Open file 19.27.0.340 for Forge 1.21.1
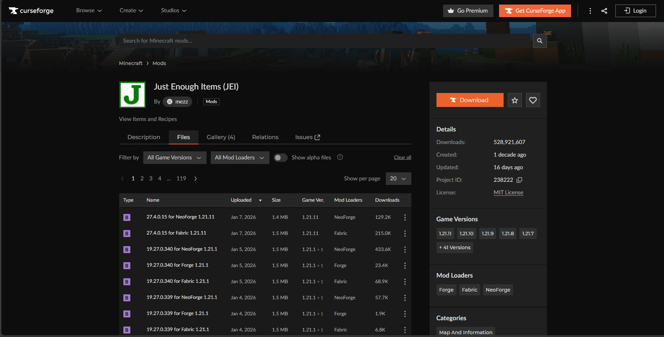Viewport: 664px width, 337px height. coord(178,265)
